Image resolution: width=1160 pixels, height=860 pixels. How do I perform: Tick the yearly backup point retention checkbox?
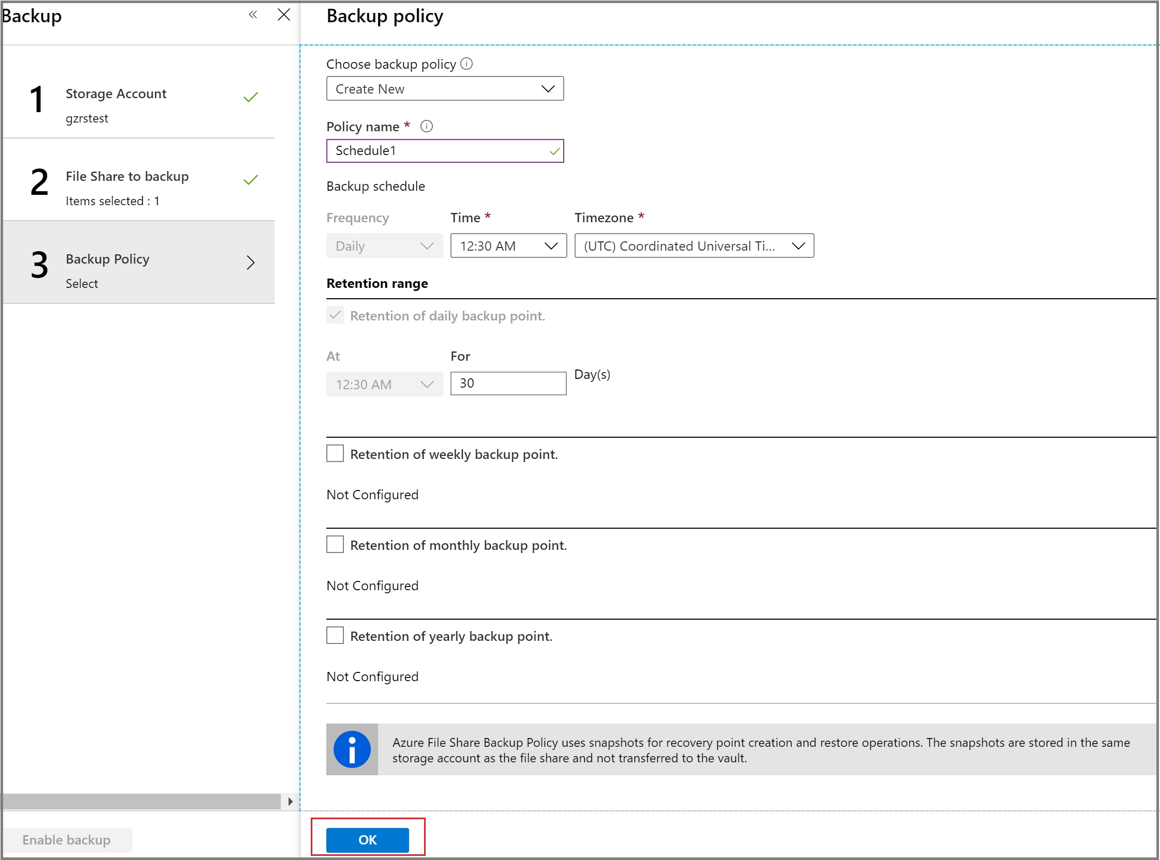(335, 636)
